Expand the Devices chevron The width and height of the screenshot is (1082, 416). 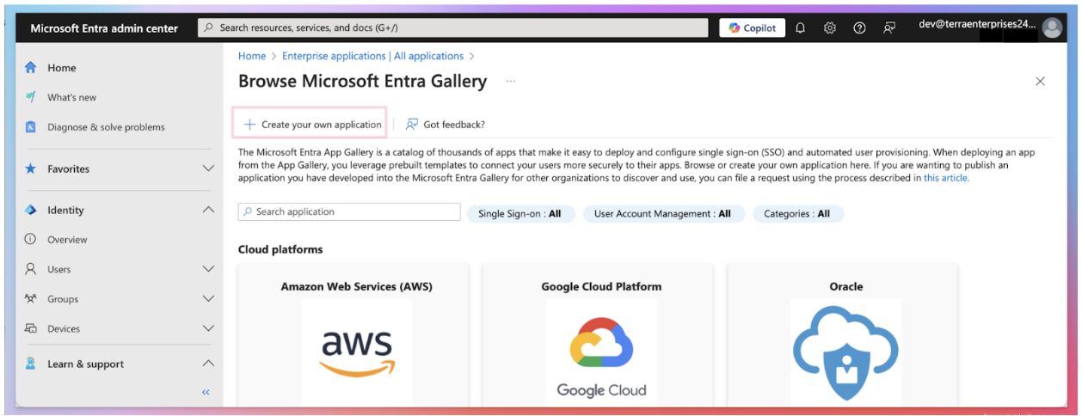[207, 328]
